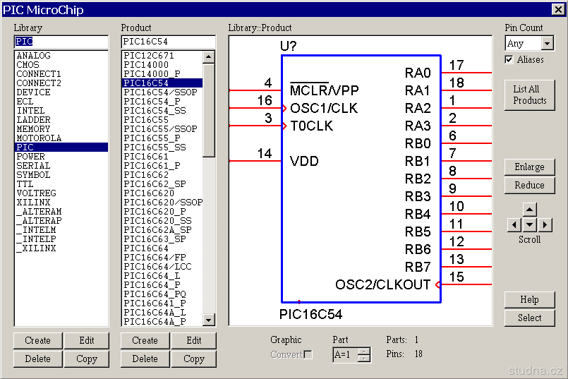
Task: Open the Help button
Action: [530, 300]
